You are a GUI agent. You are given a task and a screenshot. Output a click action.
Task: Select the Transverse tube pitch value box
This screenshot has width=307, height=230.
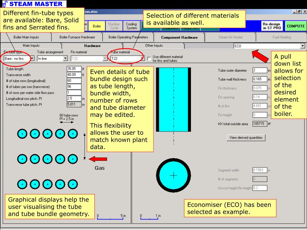(x=74, y=105)
